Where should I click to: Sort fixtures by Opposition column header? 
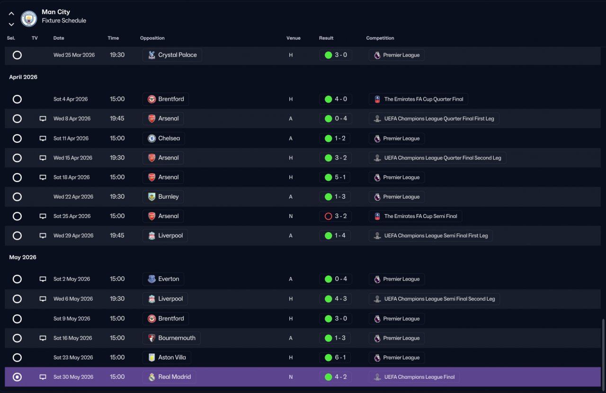(x=152, y=38)
